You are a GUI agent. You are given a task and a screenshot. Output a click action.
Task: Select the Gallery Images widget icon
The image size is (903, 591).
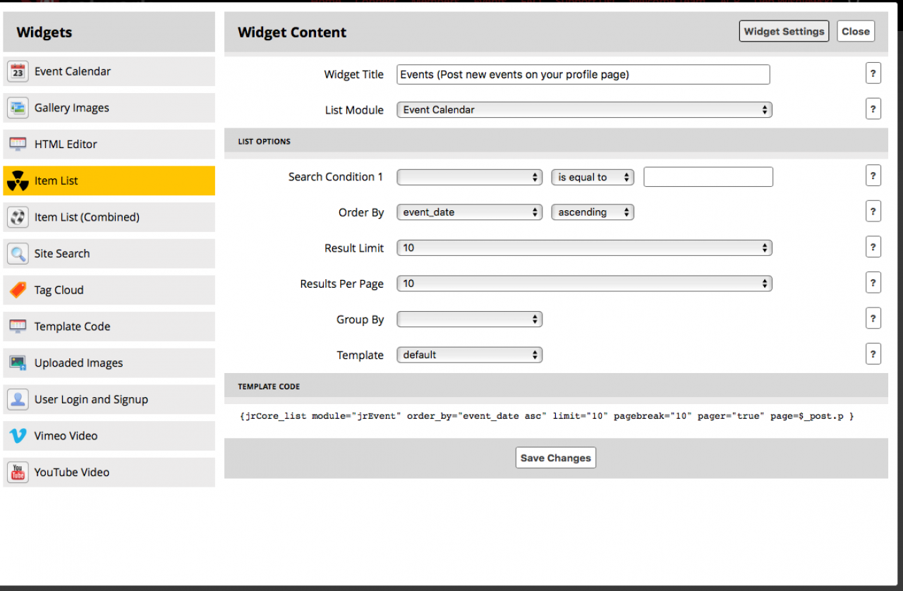[18, 108]
